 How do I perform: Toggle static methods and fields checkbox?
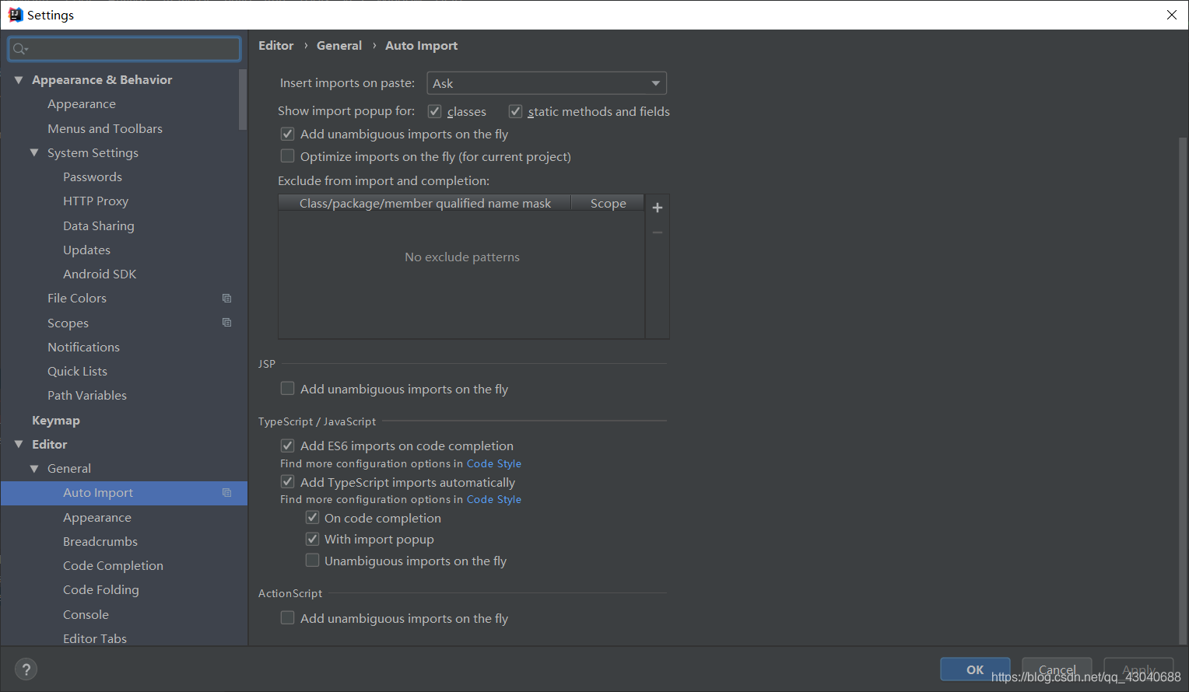[516, 111]
